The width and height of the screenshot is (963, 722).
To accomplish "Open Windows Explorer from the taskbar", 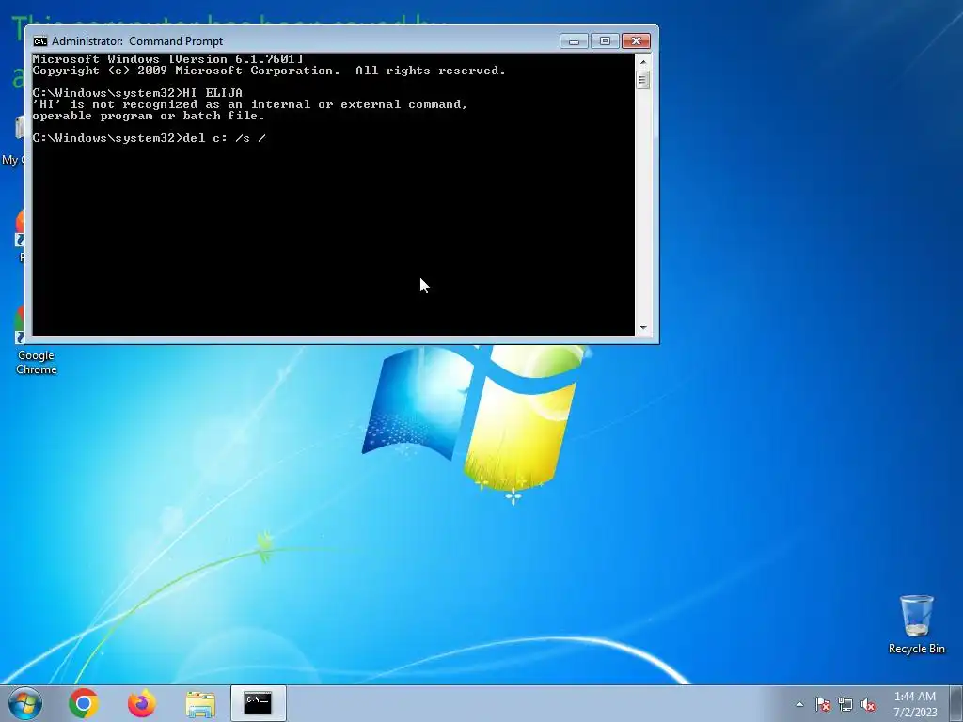I will coord(200,703).
